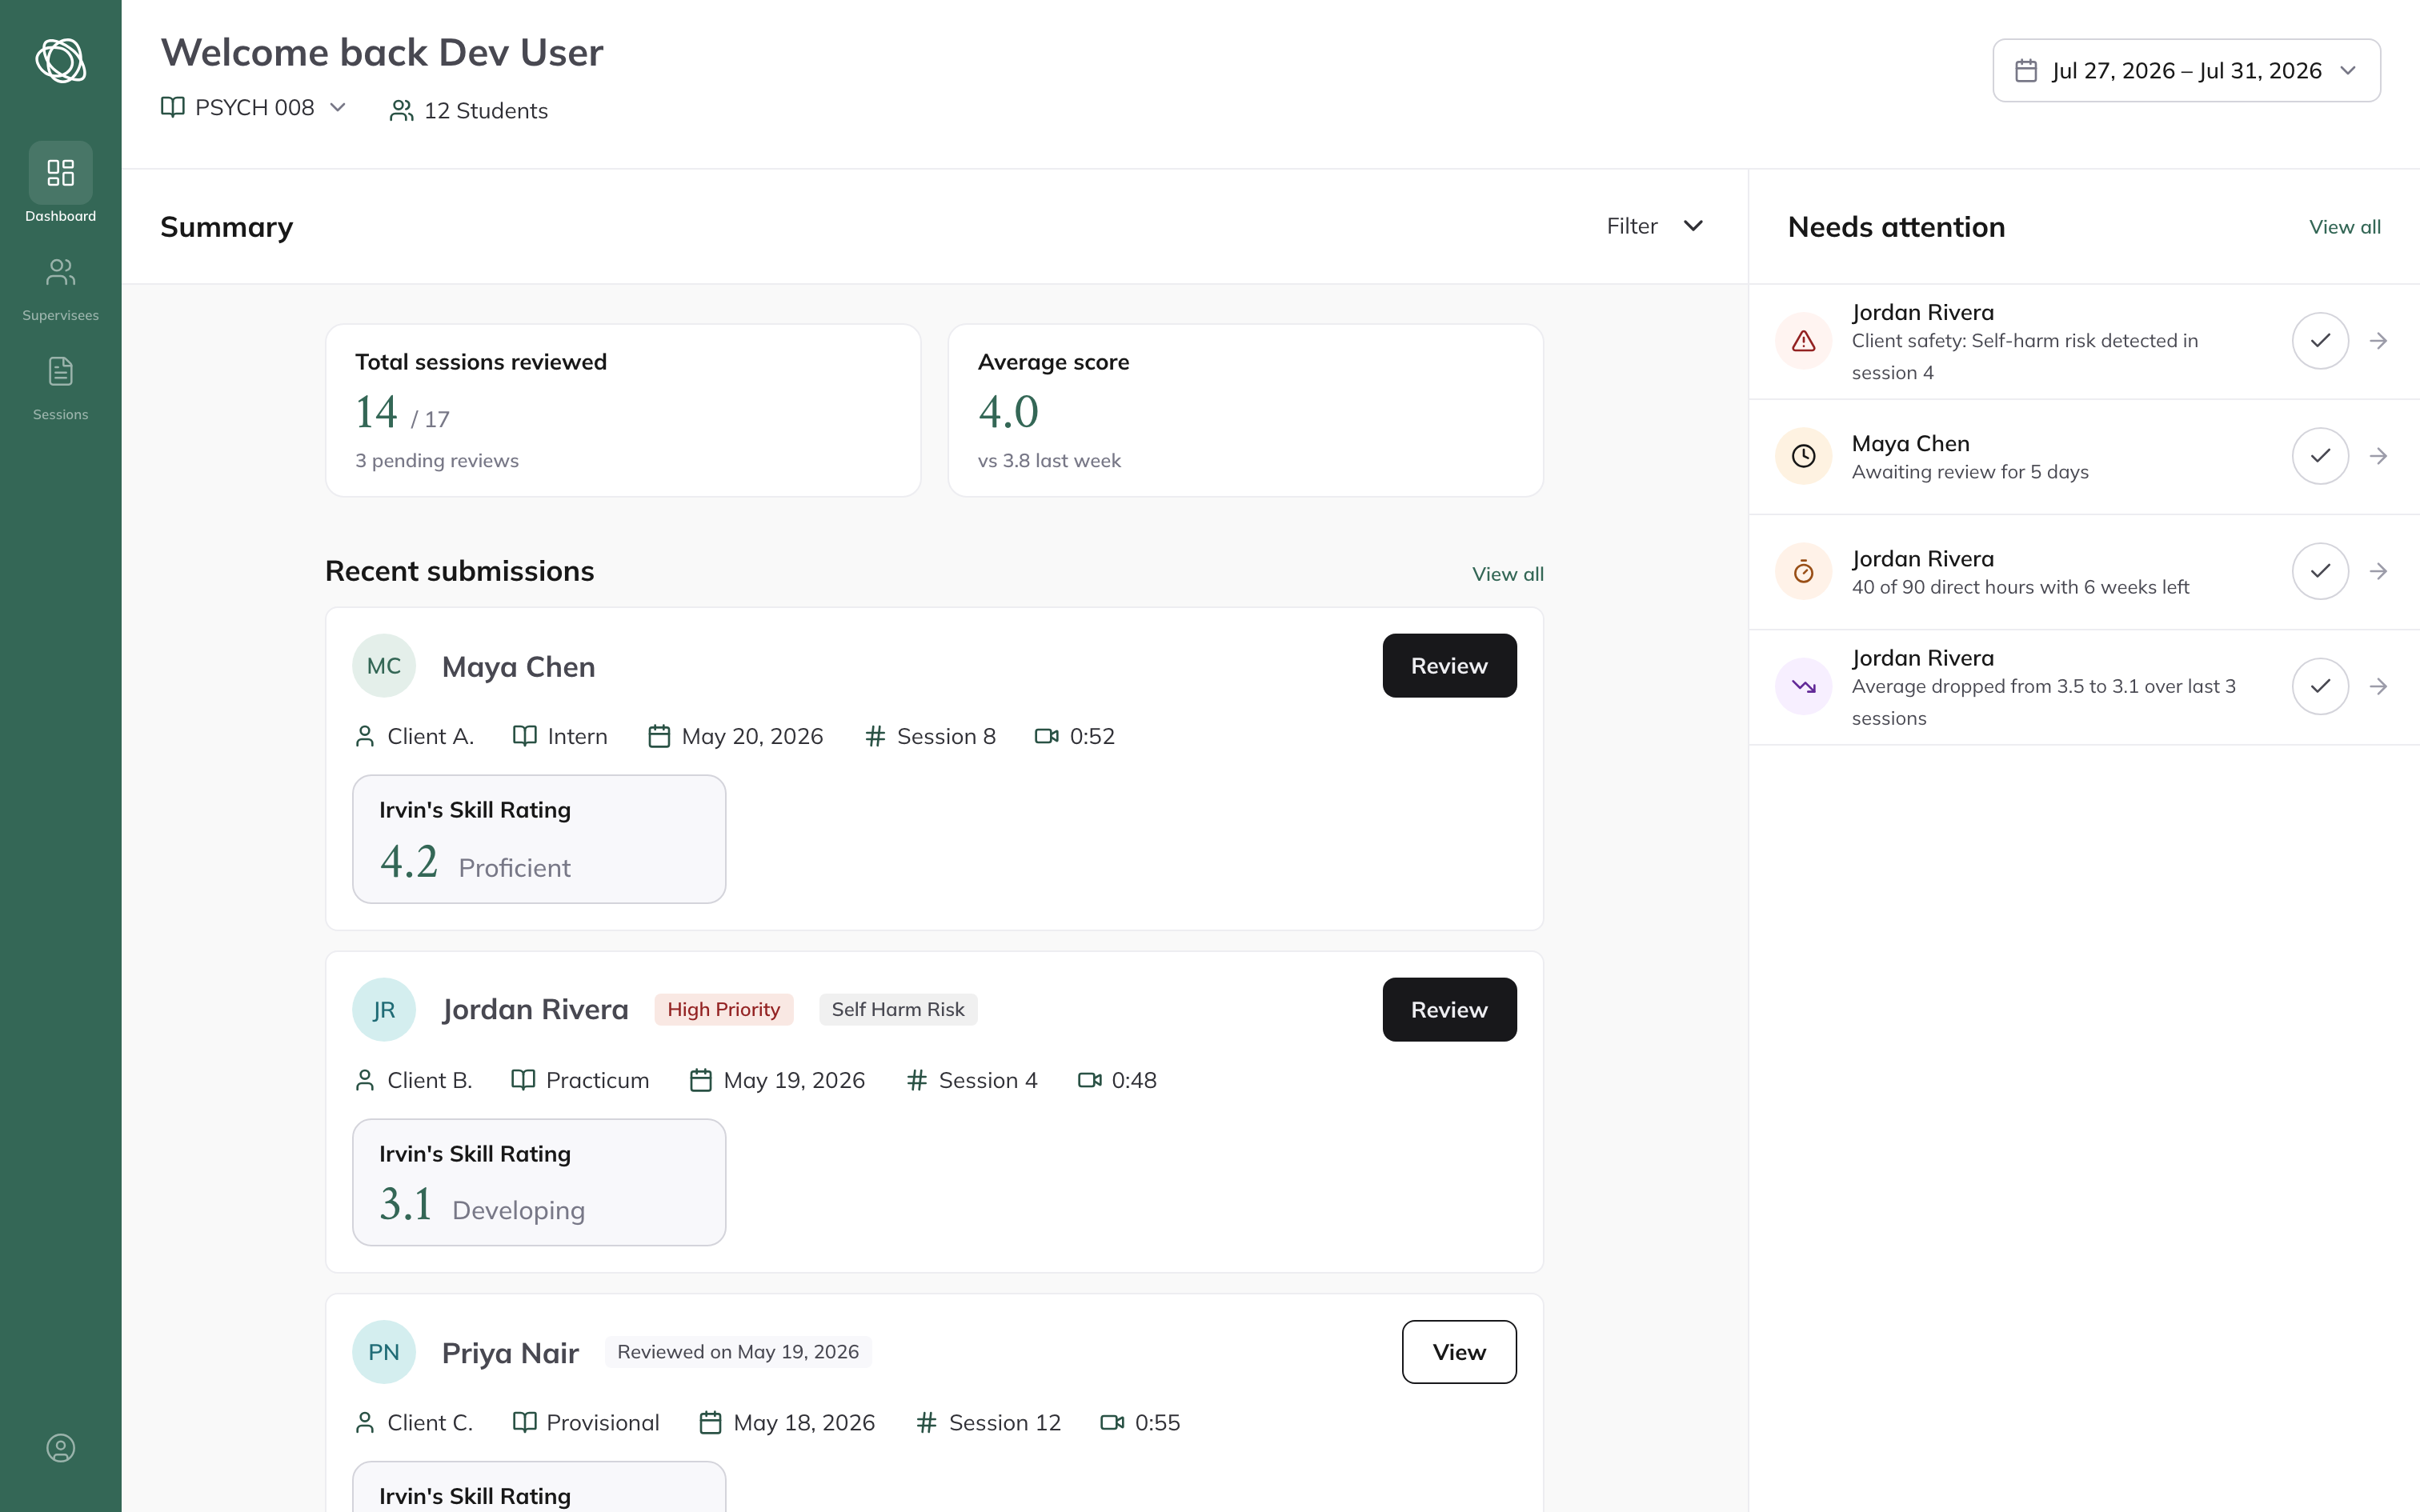Open arrow for self-harm risk alert
Viewport: 2420px width, 1512px height.
(x=2379, y=341)
